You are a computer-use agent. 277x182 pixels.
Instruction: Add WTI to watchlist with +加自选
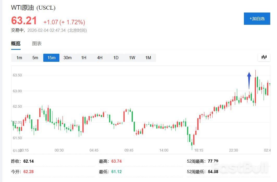(257, 19)
